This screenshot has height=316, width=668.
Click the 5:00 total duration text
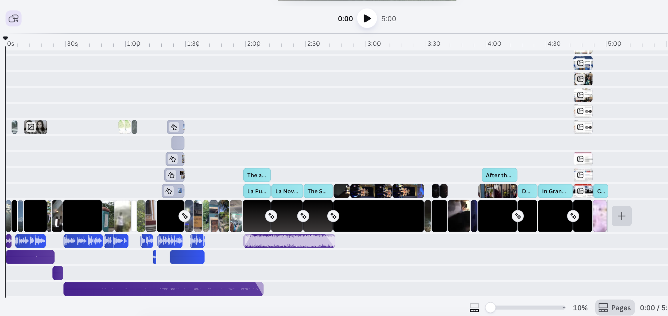click(389, 19)
